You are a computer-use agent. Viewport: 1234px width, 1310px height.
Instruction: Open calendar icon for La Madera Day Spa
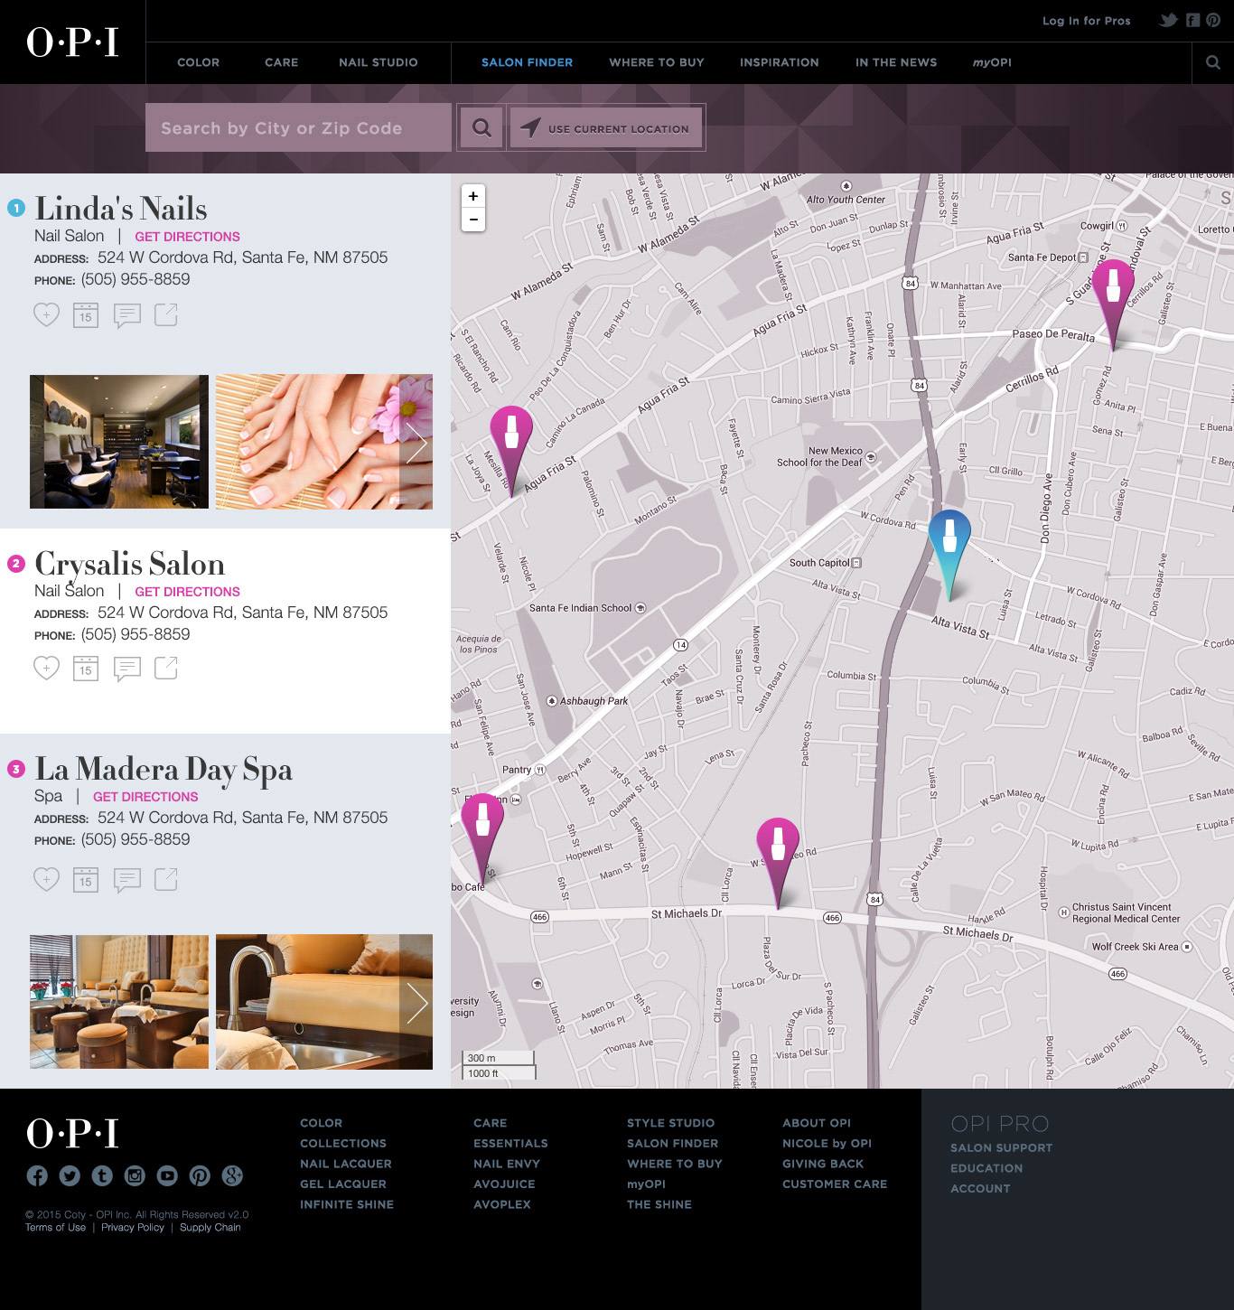(86, 879)
